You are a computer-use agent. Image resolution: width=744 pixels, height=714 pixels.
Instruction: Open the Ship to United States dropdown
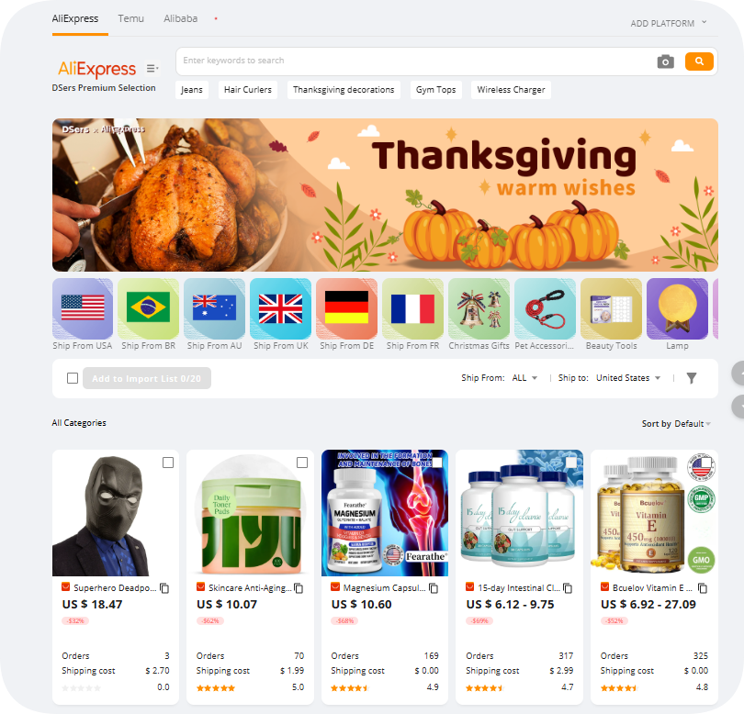[628, 378]
